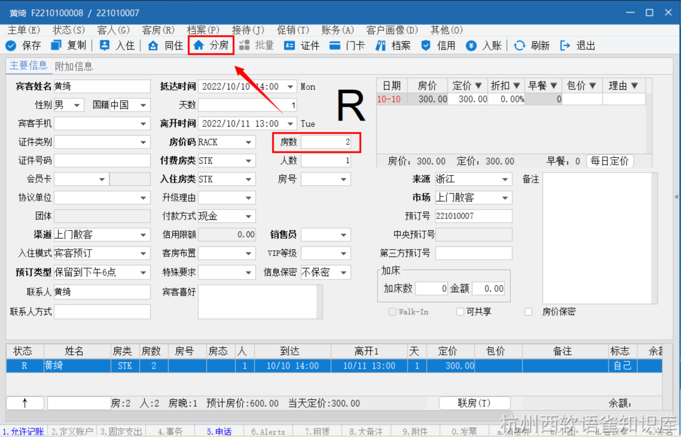
Task: Exit using the 退出 toolbar icon
Action: tap(565, 45)
